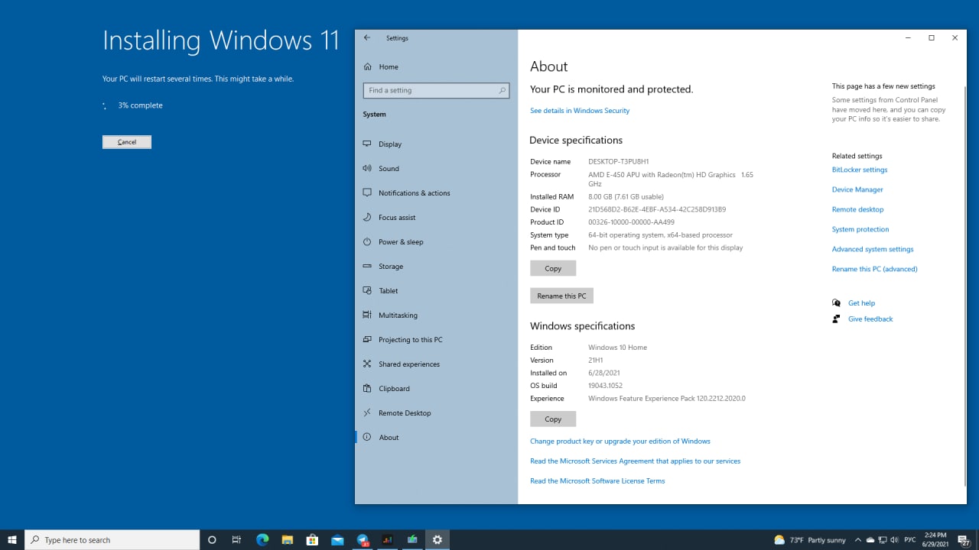
Task: Open Telegram from taskbar
Action: [363, 539]
